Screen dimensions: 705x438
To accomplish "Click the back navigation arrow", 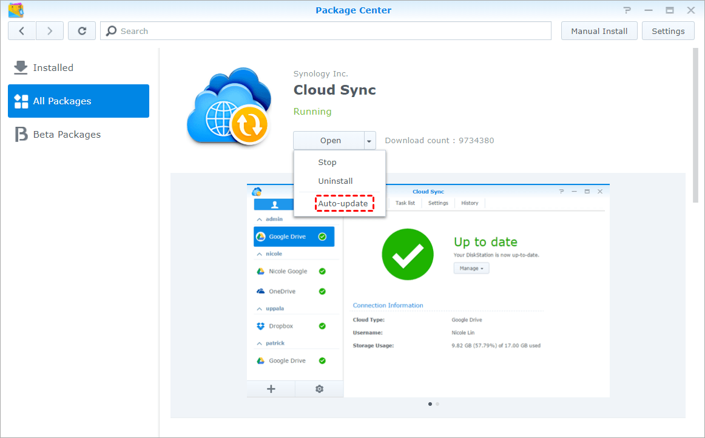I will point(22,31).
